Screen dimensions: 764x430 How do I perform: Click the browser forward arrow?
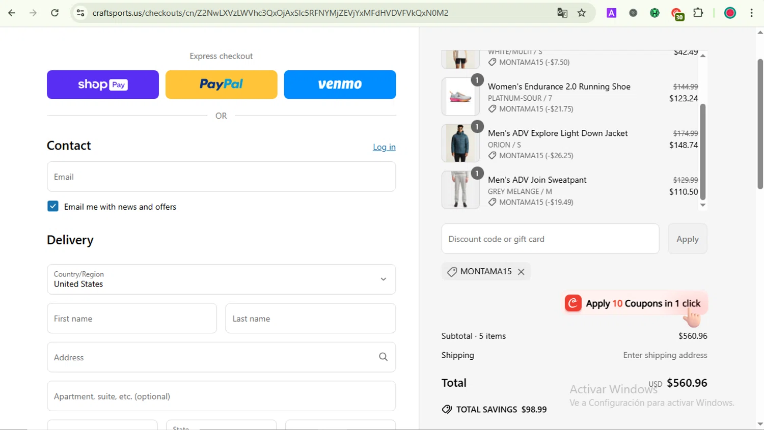click(33, 13)
